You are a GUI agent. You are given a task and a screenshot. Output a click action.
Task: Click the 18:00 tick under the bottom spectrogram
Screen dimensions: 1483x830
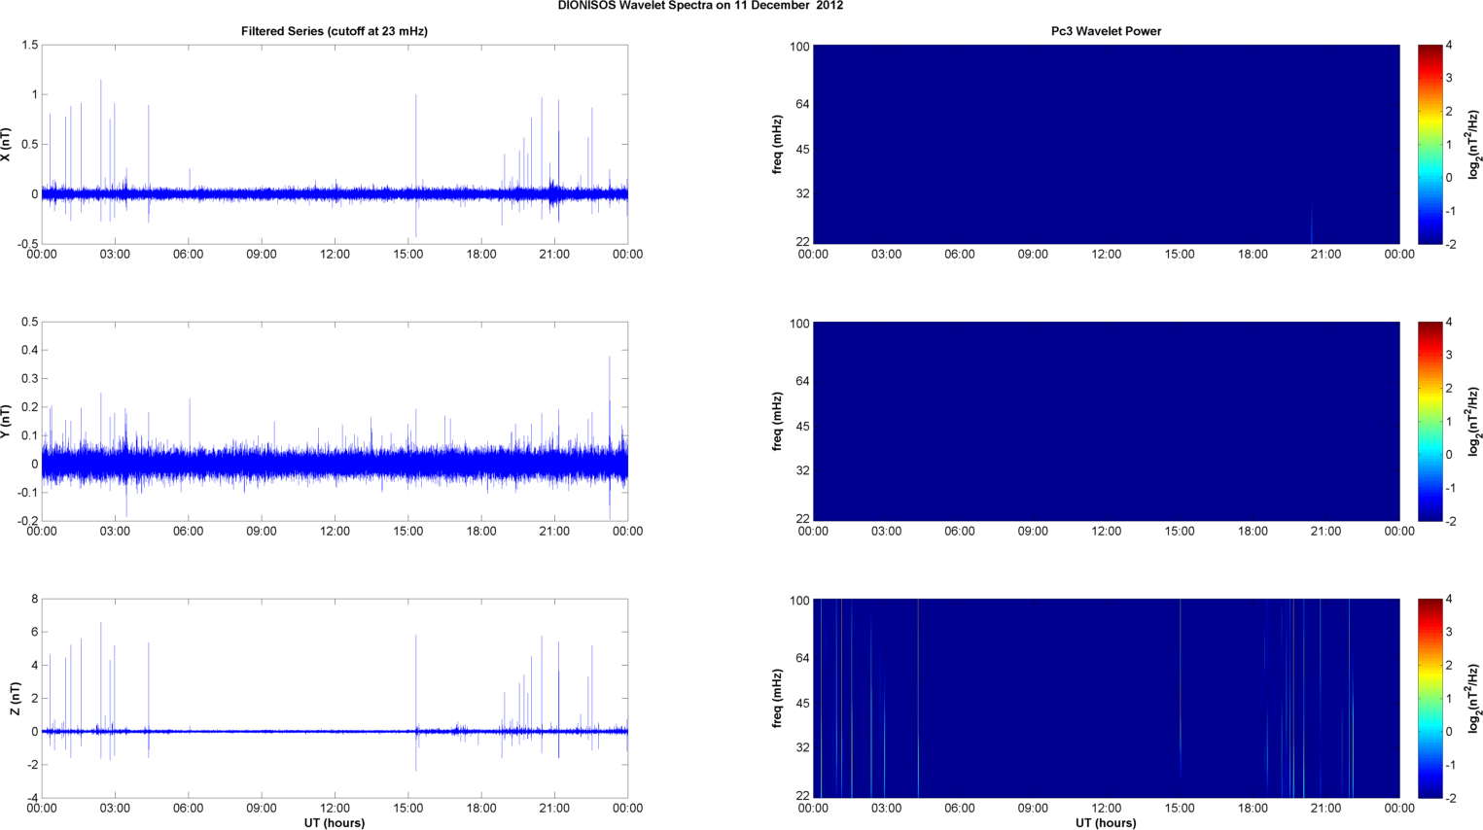(x=1253, y=809)
